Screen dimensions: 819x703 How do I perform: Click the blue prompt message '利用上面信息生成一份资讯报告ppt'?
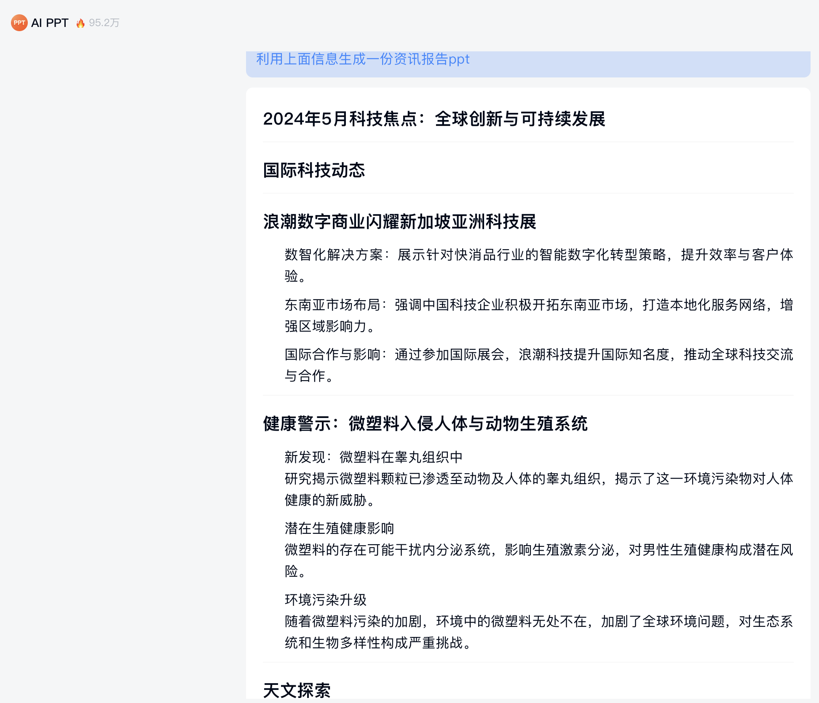pyautogui.click(x=363, y=59)
